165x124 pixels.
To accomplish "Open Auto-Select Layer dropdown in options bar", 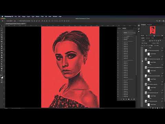I will (x=15, y=21).
